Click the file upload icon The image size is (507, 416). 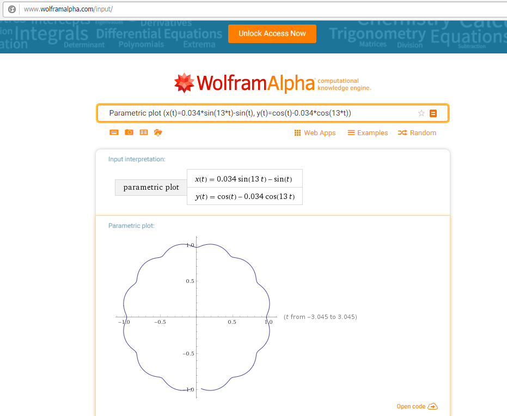158,132
